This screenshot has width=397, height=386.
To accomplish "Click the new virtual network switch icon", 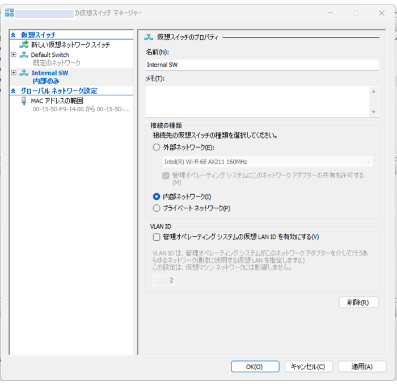I will click(x=24, y=45).
